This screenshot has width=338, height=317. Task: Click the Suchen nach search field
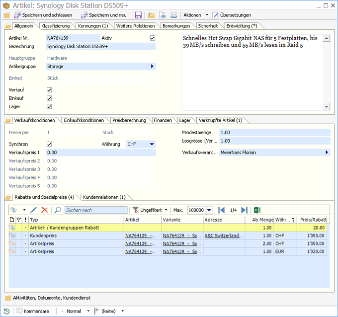point(96,210)
